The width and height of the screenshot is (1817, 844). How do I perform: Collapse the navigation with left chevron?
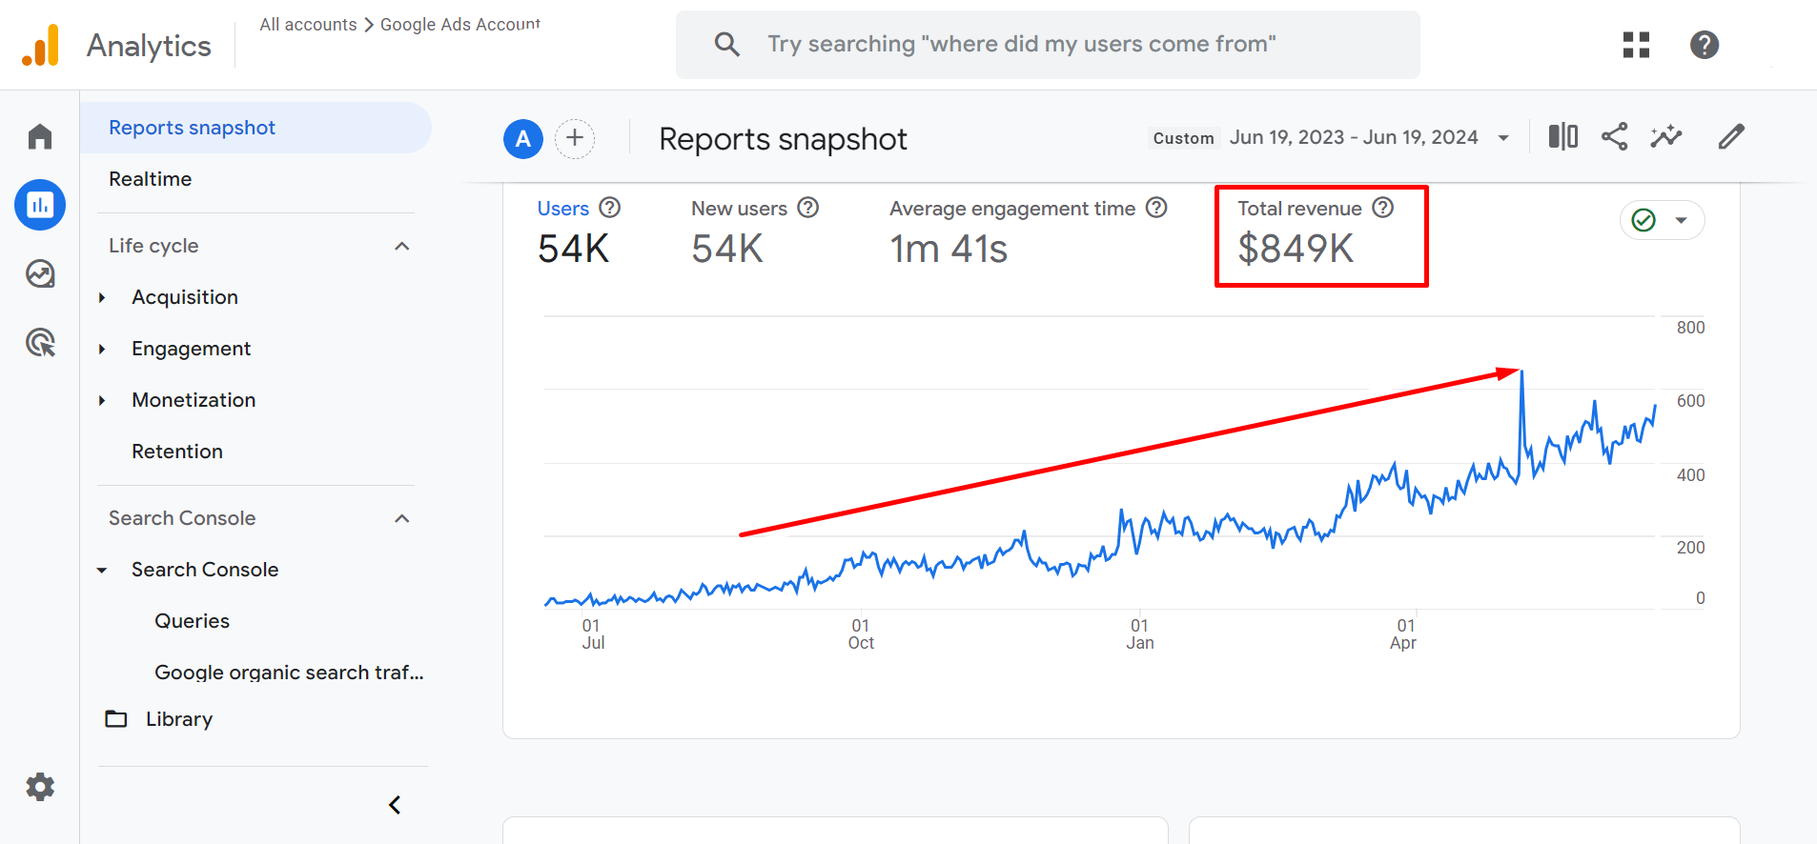(x=395, y=805)
